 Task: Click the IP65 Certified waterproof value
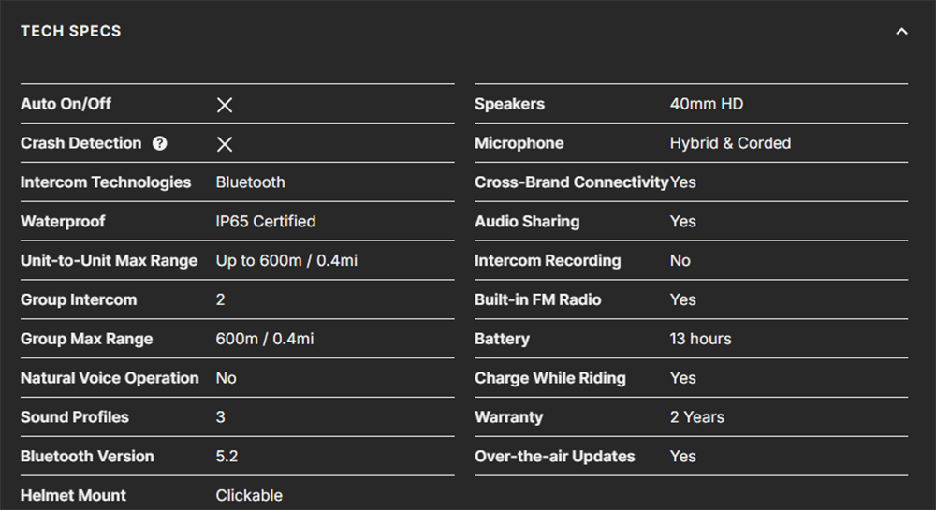tap(266, 221)
